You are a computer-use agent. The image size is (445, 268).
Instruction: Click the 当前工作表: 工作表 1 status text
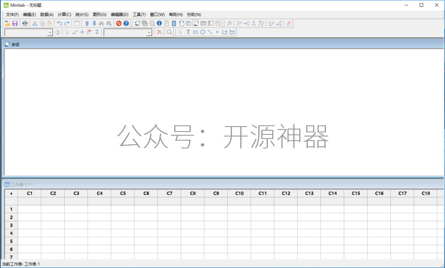click(21, 264)
